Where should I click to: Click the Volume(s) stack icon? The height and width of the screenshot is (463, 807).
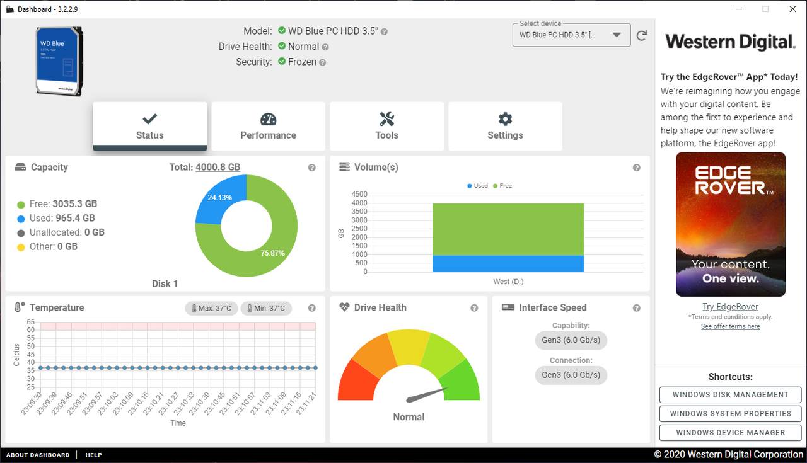[344, 167]
